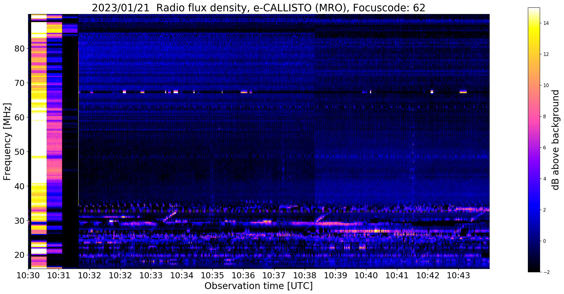Click the colorbar gradient strip
This screenshot has height=294, width=564.
[x=534, y=140]
